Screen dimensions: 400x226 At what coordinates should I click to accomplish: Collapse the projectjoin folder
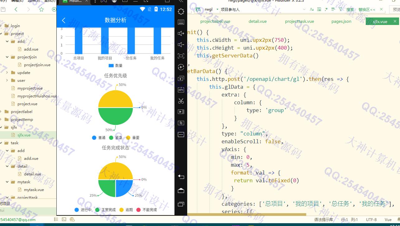click(x=7, y=57)
